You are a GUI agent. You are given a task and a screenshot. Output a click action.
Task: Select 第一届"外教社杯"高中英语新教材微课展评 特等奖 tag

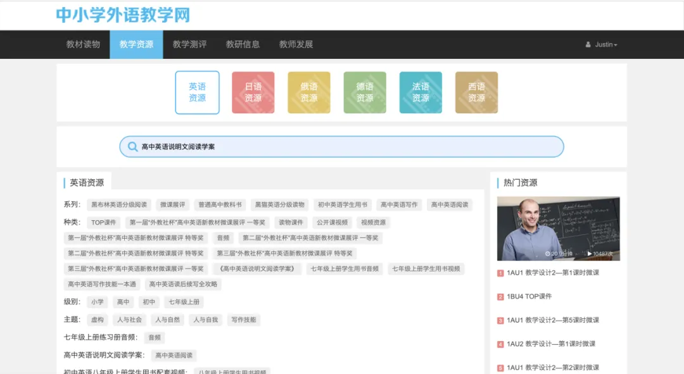[x=136, y=238]
